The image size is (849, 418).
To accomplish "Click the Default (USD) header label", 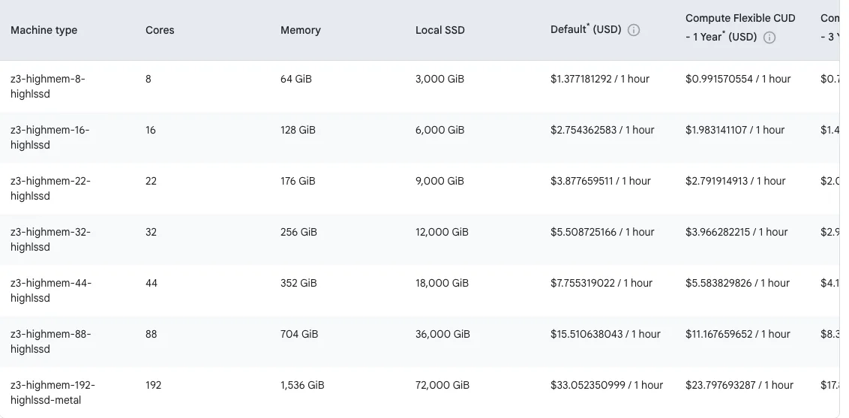I will pos(586,30).
